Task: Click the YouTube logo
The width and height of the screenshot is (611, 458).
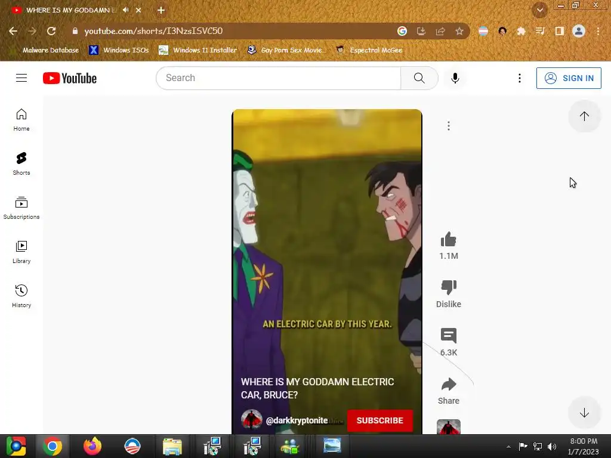Action: click(x=70, y=78)
